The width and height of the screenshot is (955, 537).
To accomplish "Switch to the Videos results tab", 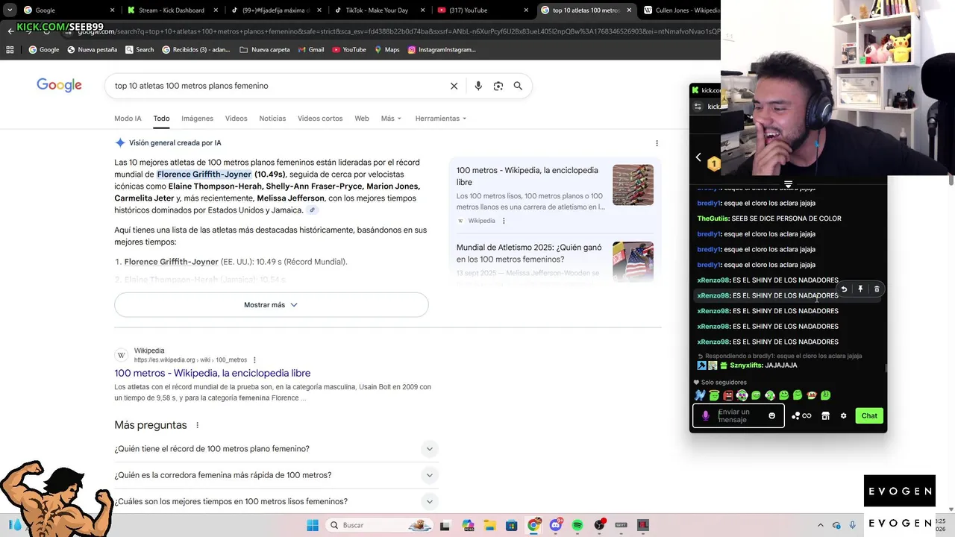I will pos(236,119).
